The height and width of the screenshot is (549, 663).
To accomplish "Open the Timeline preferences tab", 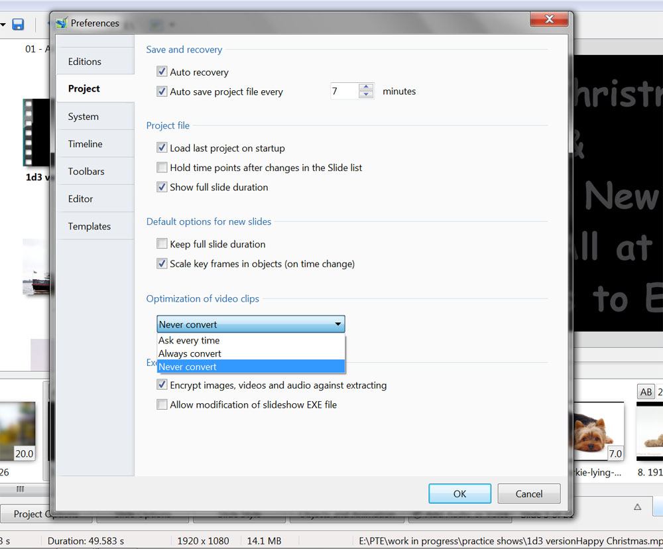I will point(85,144).
